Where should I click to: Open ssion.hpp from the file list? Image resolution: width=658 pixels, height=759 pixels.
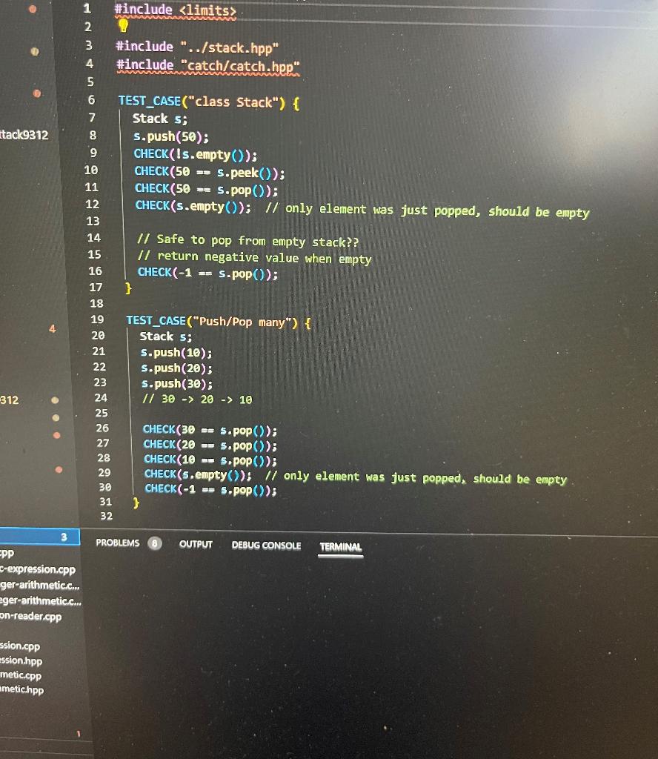[21, 660]
